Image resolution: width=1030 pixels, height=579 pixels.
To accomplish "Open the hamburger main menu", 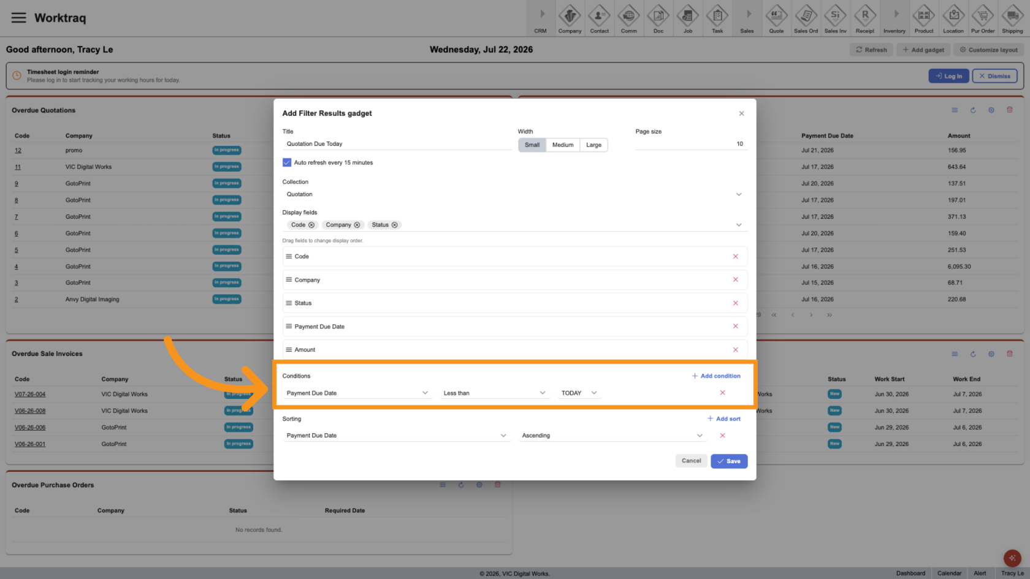I will 19,18.
